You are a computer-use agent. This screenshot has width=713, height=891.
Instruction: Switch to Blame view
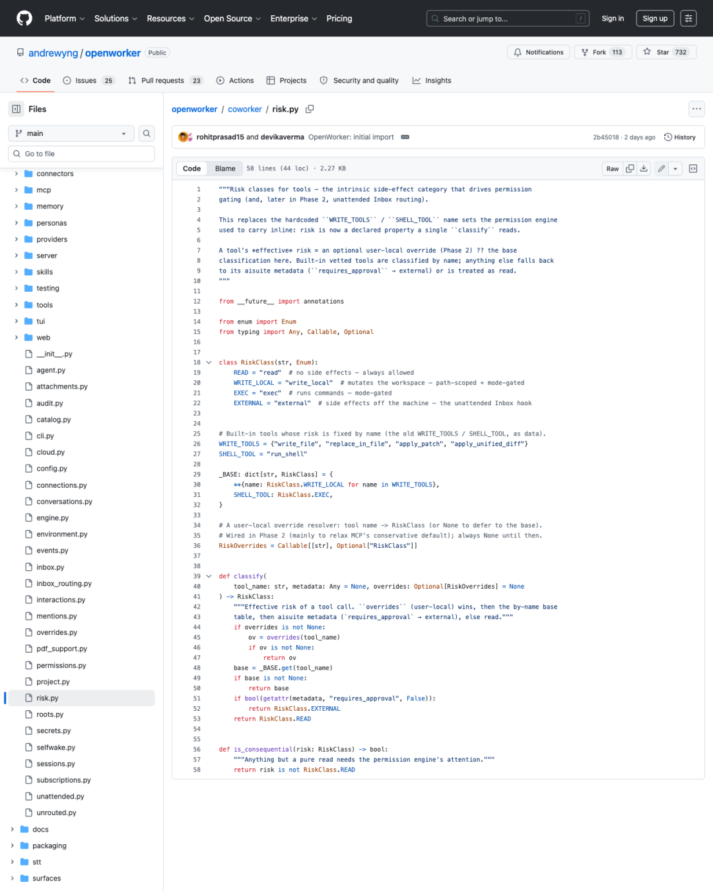pos(225,169)
